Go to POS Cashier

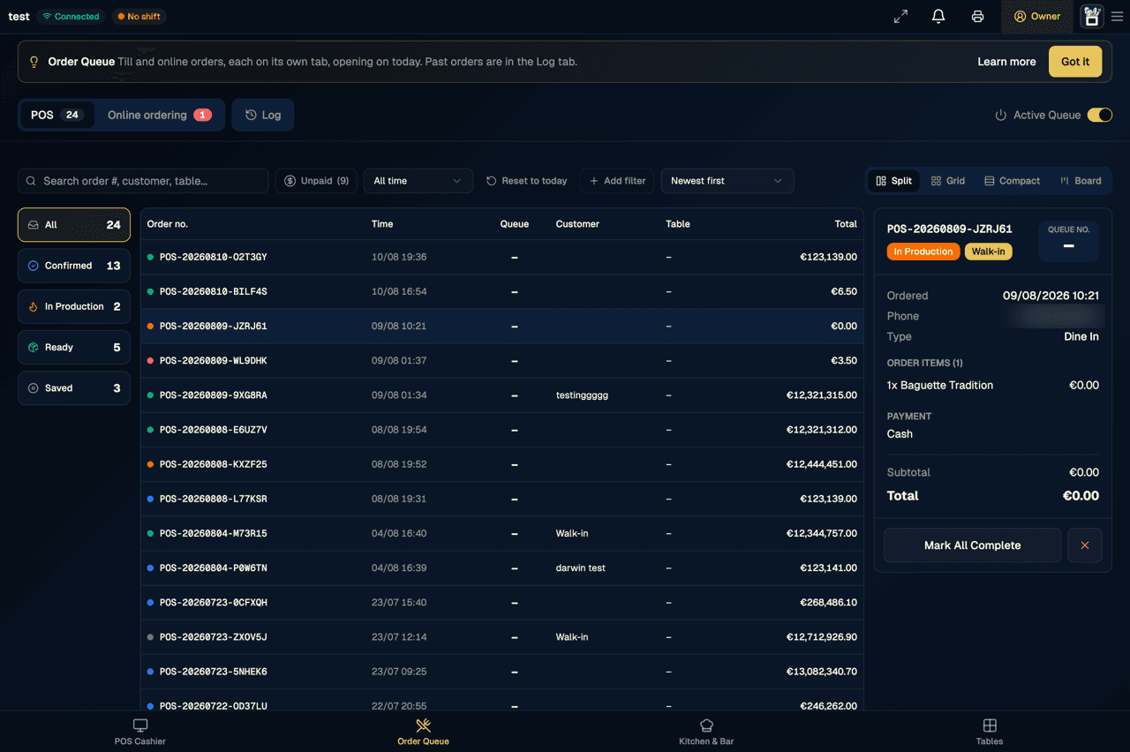(140, 732)
